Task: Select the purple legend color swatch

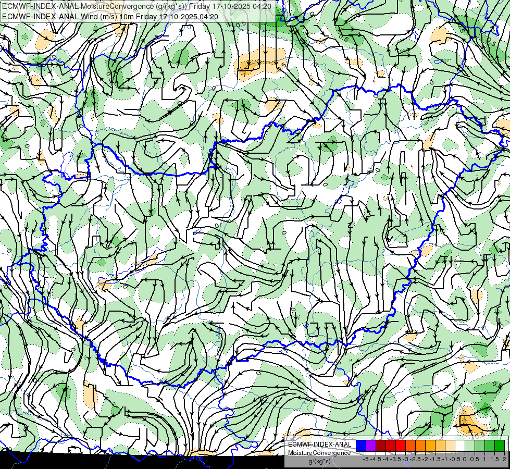Action: click(x=371, y=446)
